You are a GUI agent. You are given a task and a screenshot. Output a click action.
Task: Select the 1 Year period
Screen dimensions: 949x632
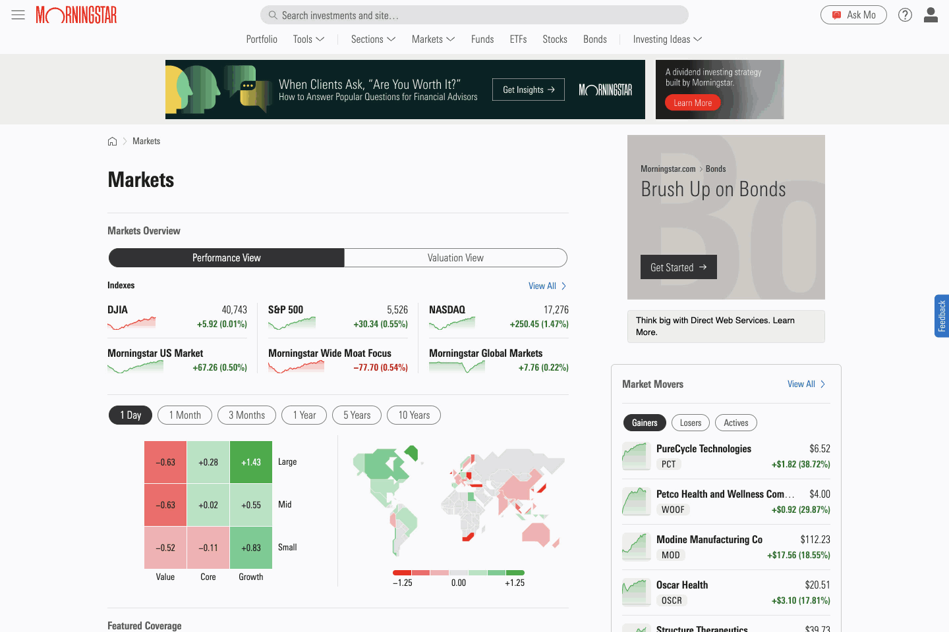point(304,415)
